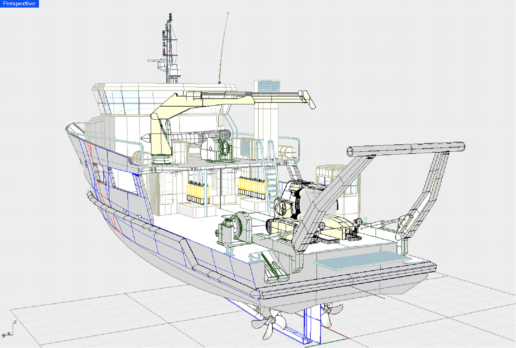Screen dimensions: 516x348
Task: Select the A-frame top crossbar tube
Action: click(x=405, y=149)
